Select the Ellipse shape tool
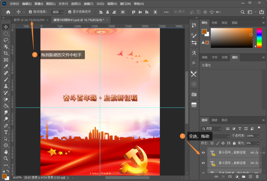Viewport: 267px width, 181px height. (6, 145)
